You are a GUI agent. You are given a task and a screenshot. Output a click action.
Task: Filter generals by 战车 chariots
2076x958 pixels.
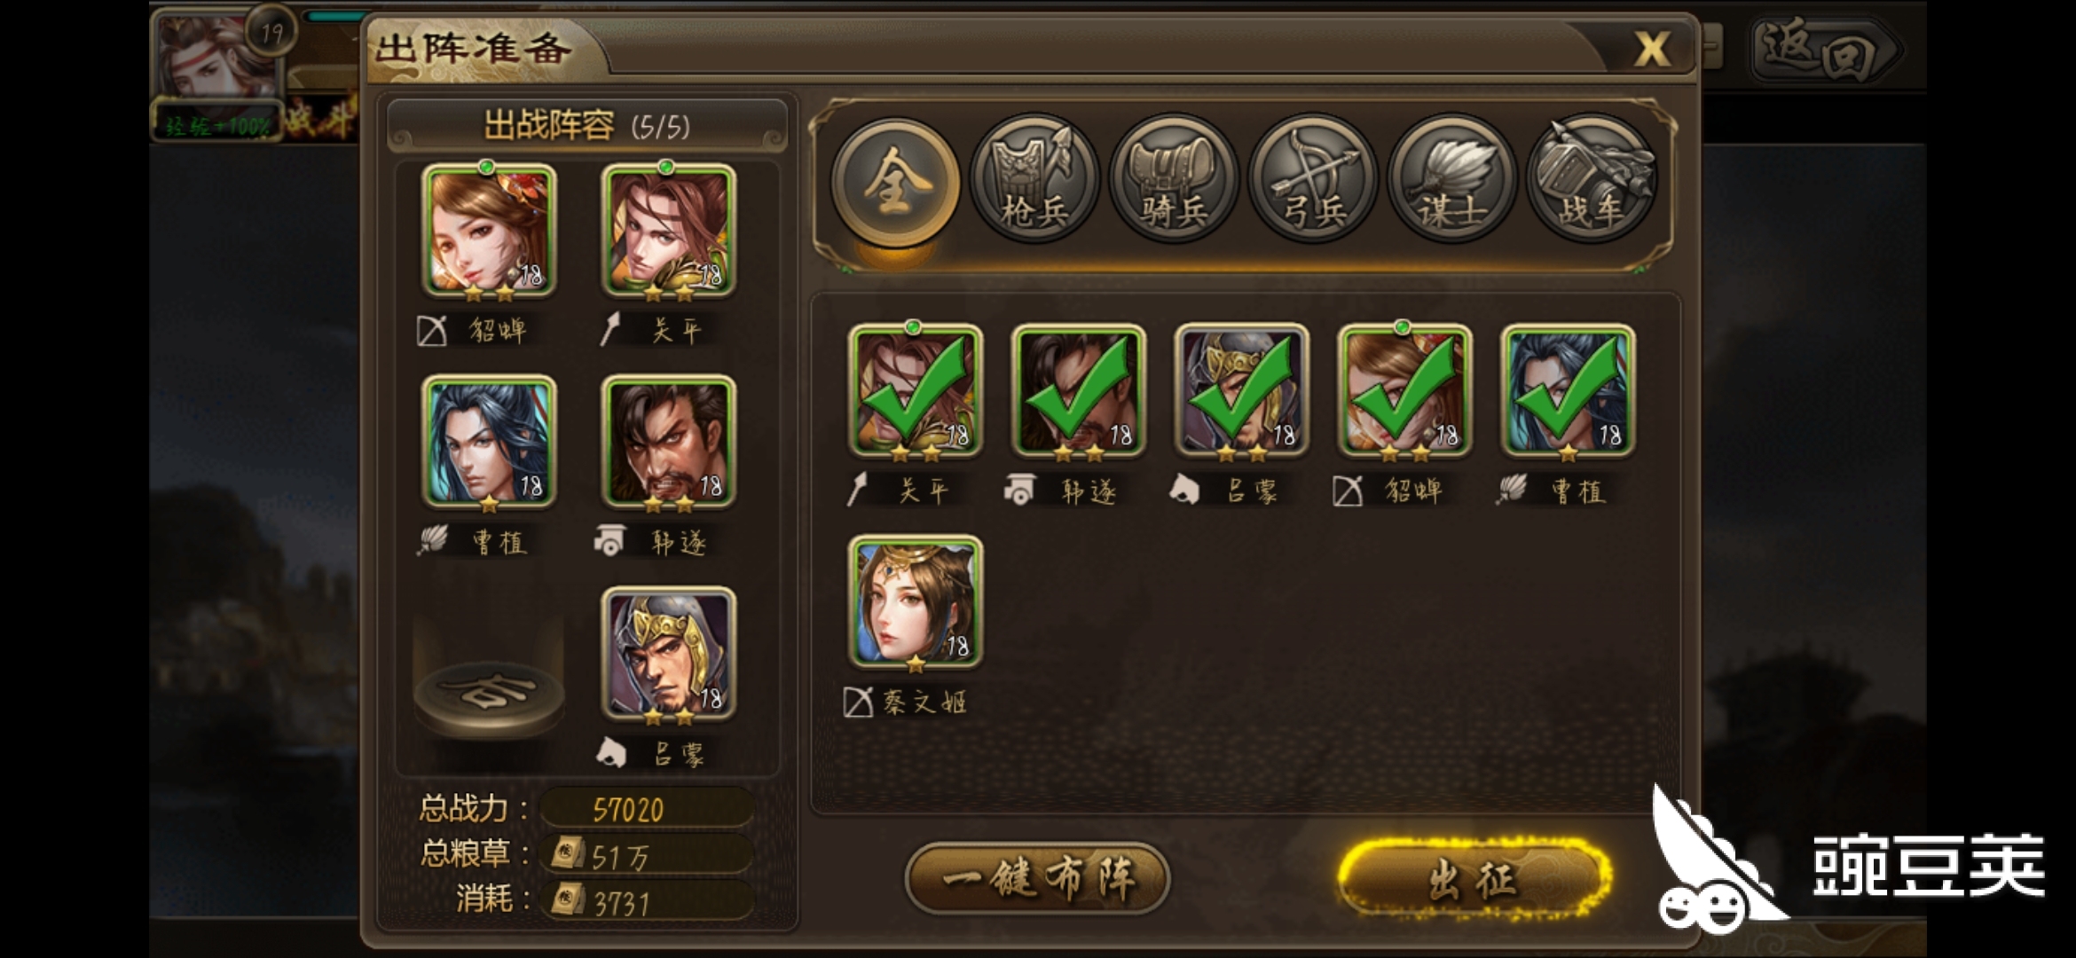tap(1592, 180)
